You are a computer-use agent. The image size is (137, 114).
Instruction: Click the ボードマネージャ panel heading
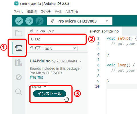(x=42, y=31)
